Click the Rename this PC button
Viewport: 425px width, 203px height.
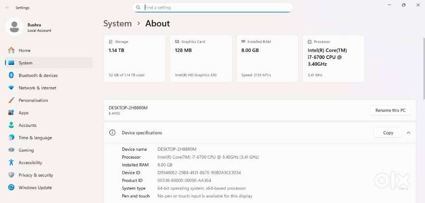[x=390, y=111]
